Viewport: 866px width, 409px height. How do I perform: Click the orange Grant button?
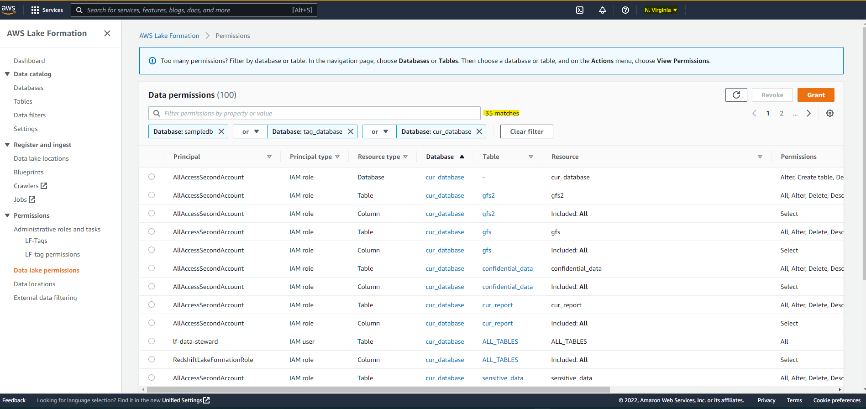coord(816,95)
